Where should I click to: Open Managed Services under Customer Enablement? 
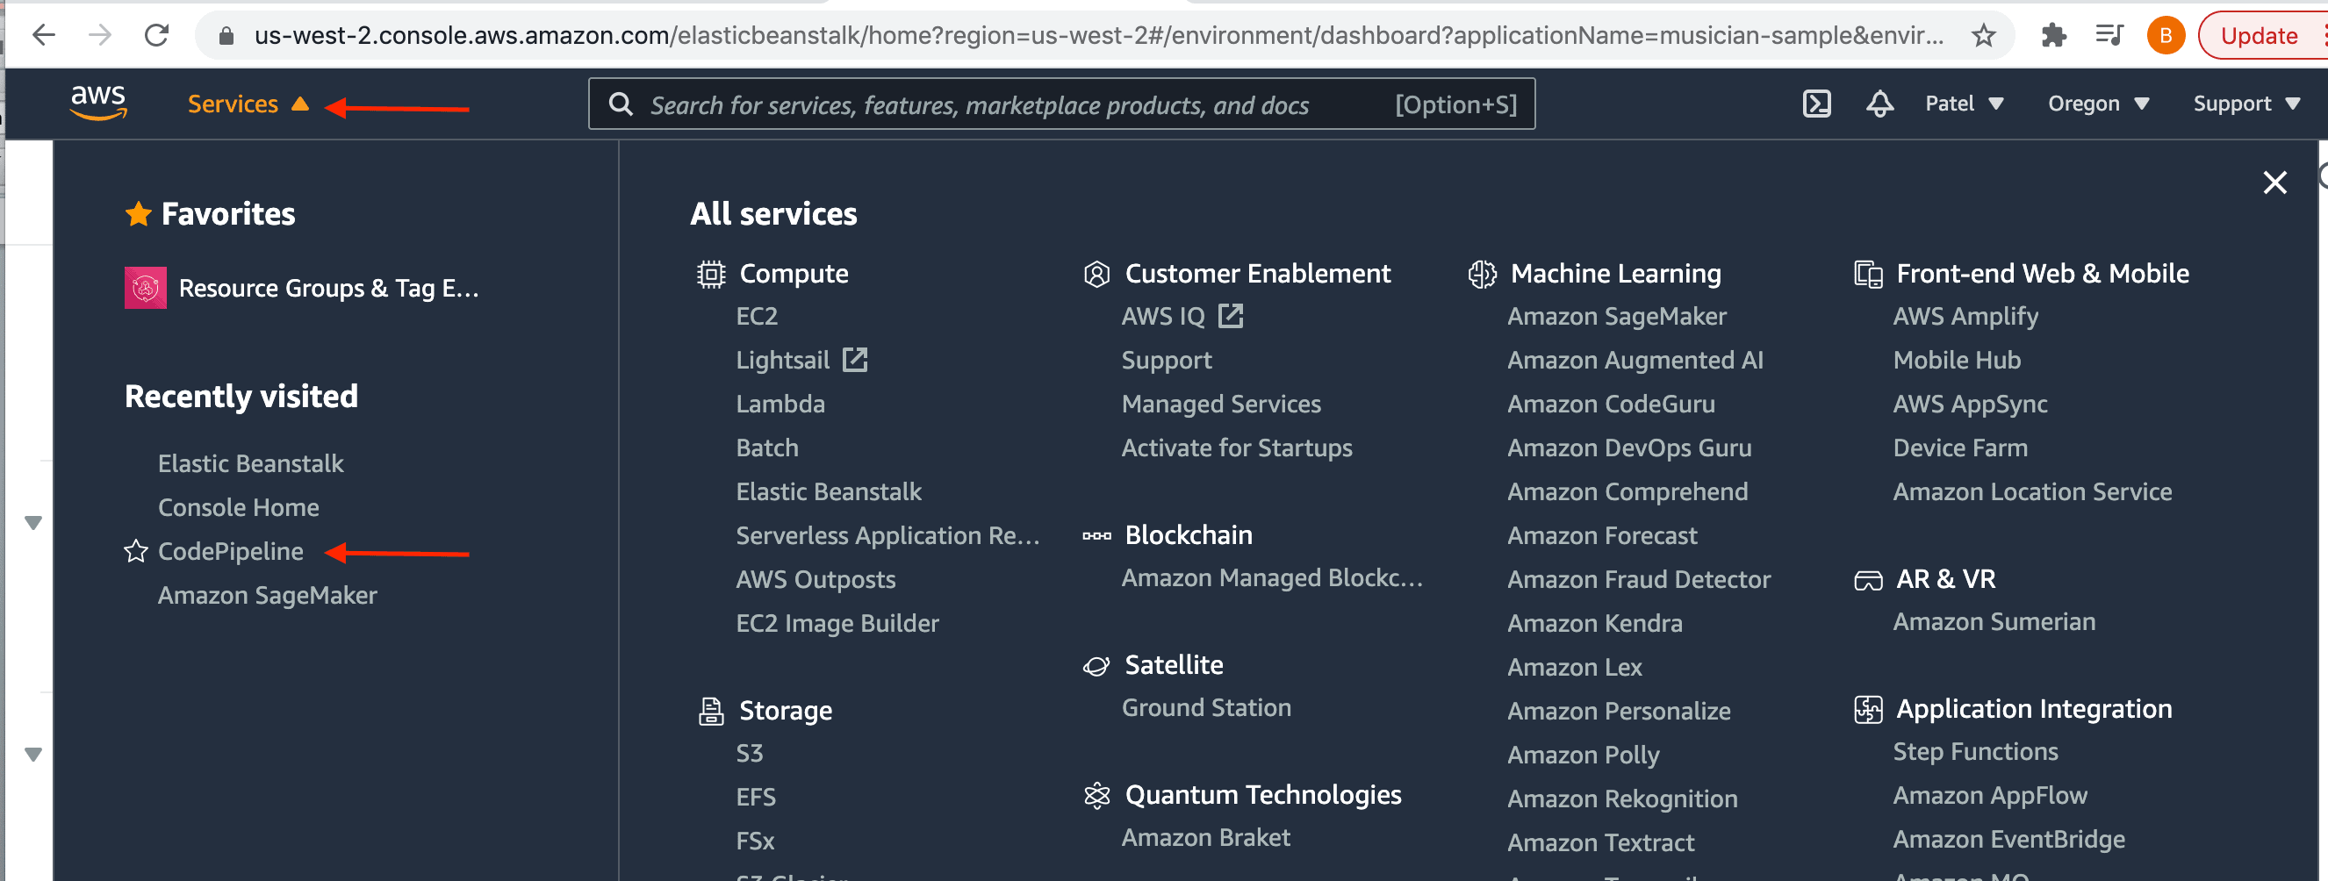click(x=1221, y=404)
